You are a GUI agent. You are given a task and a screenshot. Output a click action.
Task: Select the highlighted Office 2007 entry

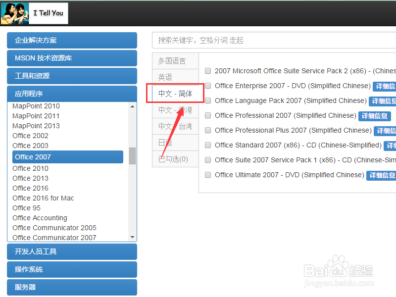click(x=68, y=157)
